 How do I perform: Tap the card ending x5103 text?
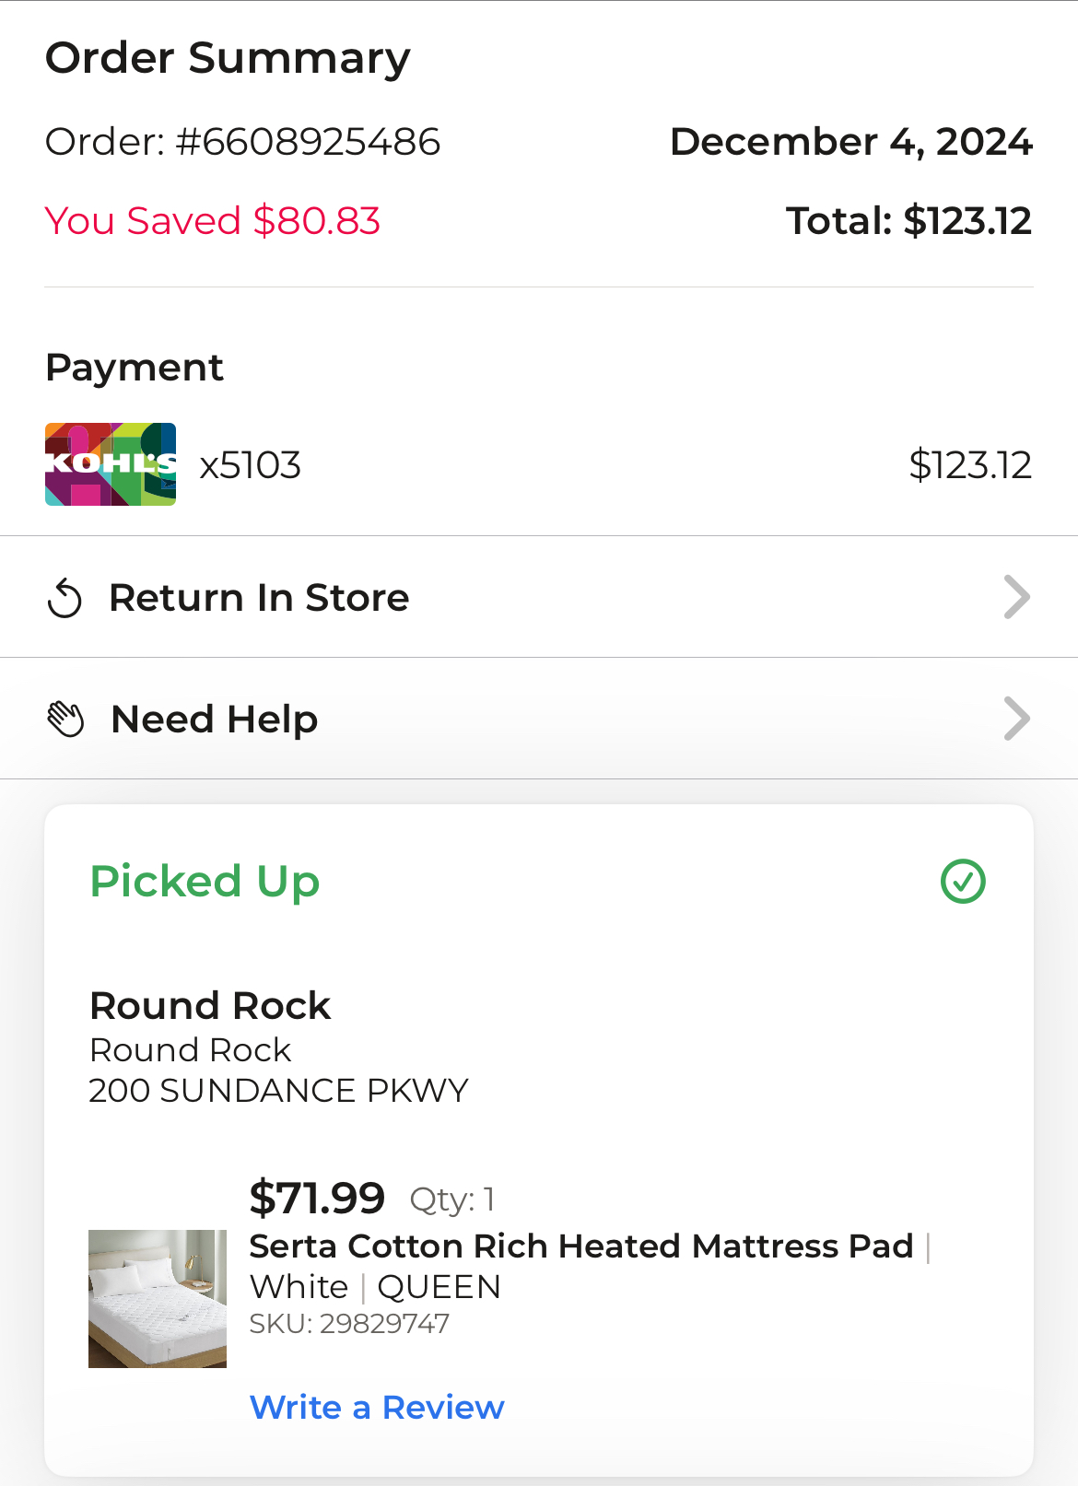coord(251,465)
